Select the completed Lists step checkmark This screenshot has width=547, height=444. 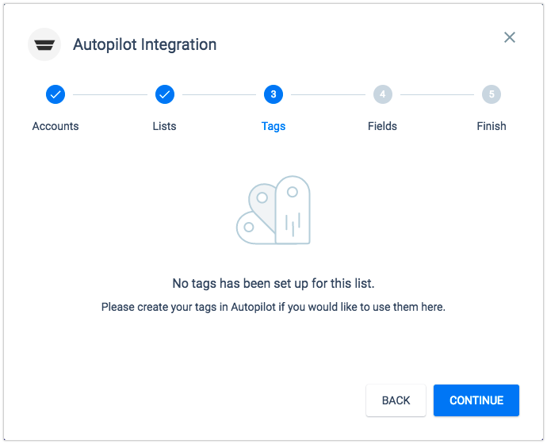coord(165,94)
